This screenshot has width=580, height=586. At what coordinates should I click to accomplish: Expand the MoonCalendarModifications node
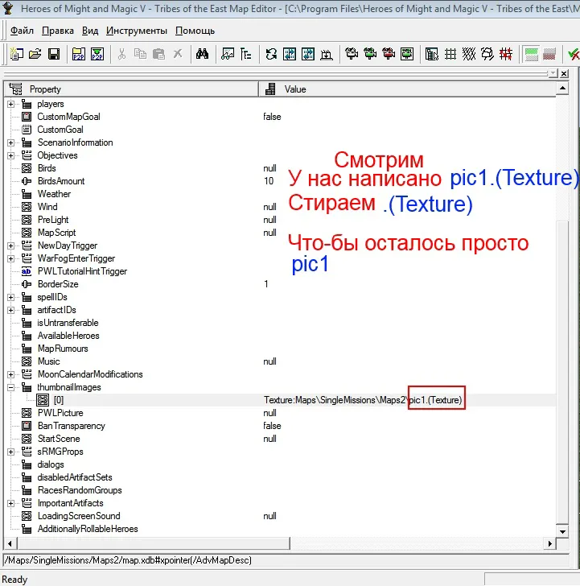10,374
